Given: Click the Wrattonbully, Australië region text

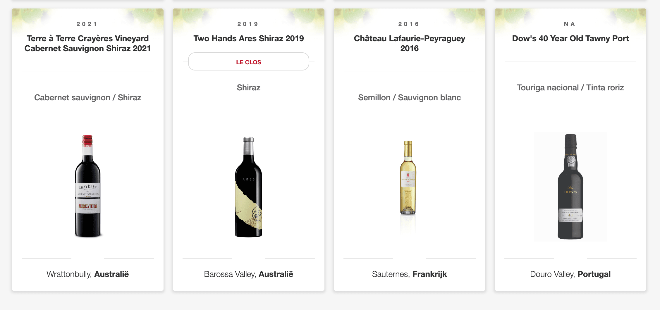Looking at the screenshot, I should coord(88,274).
